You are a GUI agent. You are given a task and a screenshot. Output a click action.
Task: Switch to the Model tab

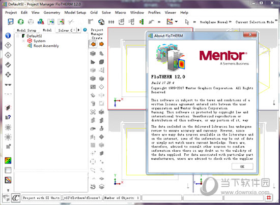[47, 30]
